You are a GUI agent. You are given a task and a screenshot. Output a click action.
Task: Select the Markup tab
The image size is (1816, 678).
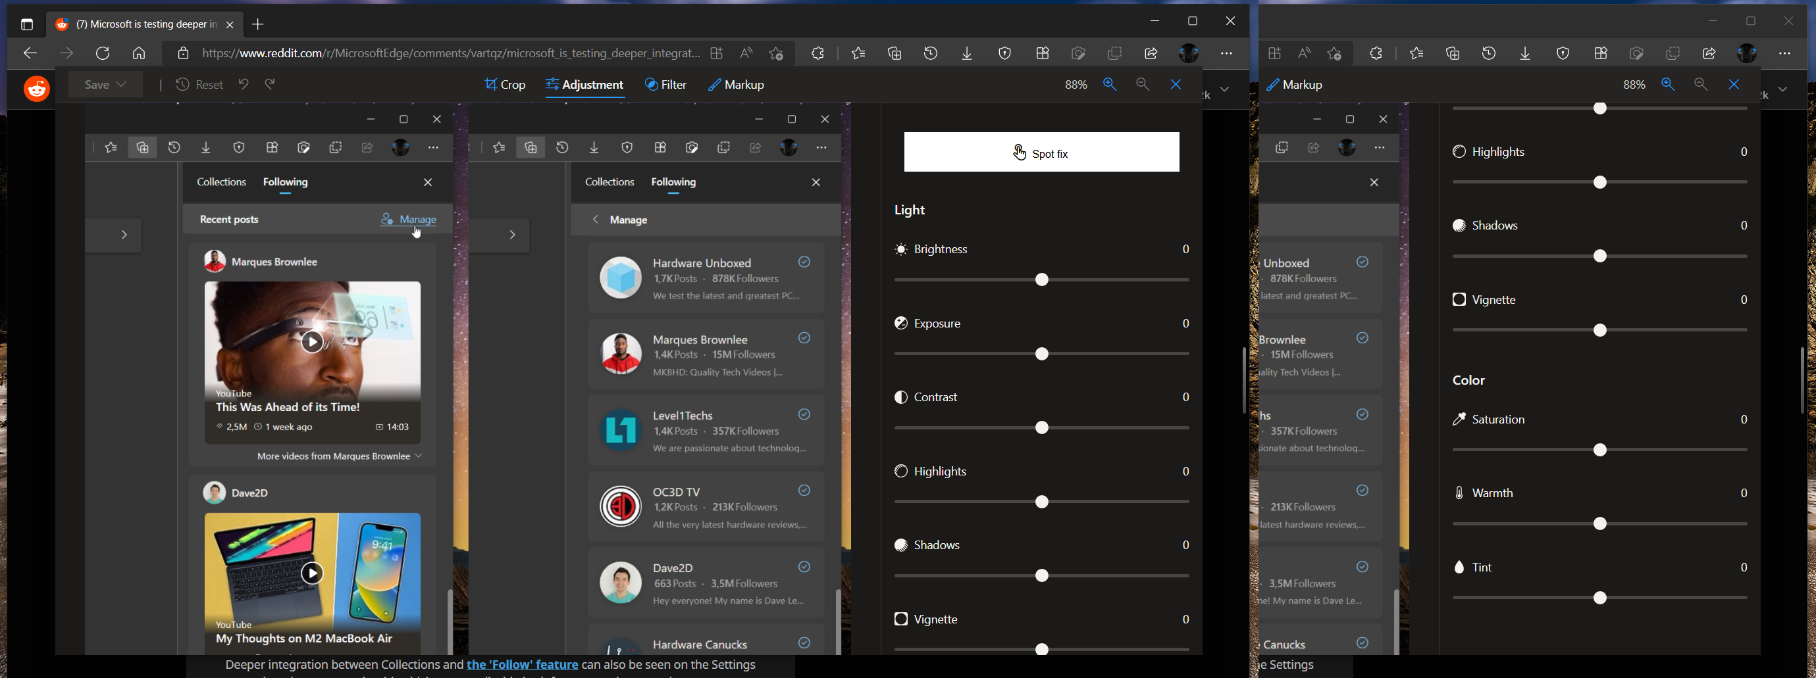coord(737,84)
